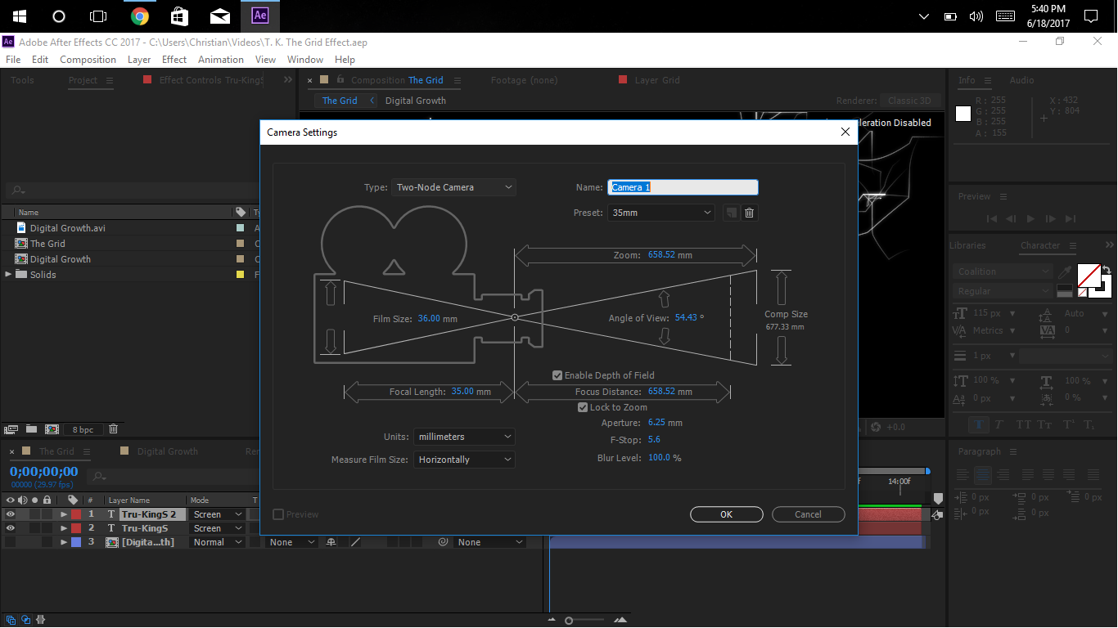Screen dimensions: 1118x628
Task: Click the red label color of Tru-KingS 2 layer
Action: pos(76,514)
